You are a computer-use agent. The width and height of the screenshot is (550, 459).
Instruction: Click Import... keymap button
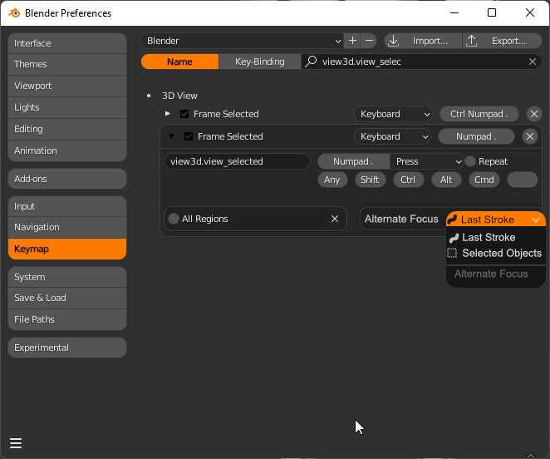click(x=423, y=41)
